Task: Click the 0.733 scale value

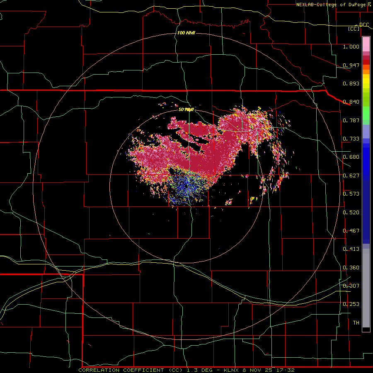Action: point(351,139)
